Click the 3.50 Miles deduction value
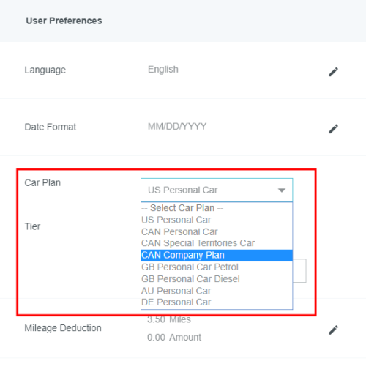The height and width of the screenshot is (375, 366). pyautogui.click(x=169, y=319)
